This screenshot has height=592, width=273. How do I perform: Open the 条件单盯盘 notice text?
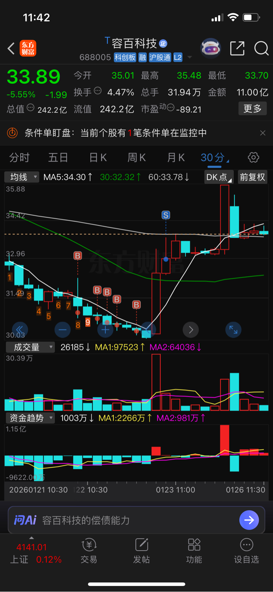pos(116,133)
